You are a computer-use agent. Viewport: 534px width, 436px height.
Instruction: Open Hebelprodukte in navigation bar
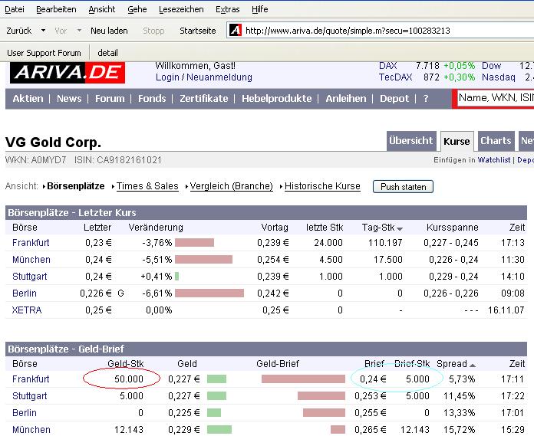tap(276, 99)
